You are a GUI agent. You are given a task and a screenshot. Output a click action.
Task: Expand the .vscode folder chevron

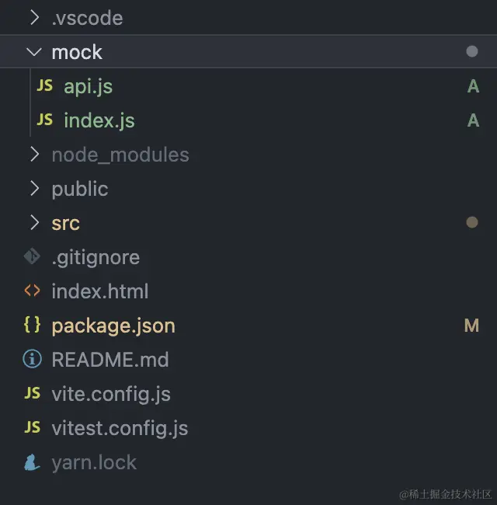(34, 18)
